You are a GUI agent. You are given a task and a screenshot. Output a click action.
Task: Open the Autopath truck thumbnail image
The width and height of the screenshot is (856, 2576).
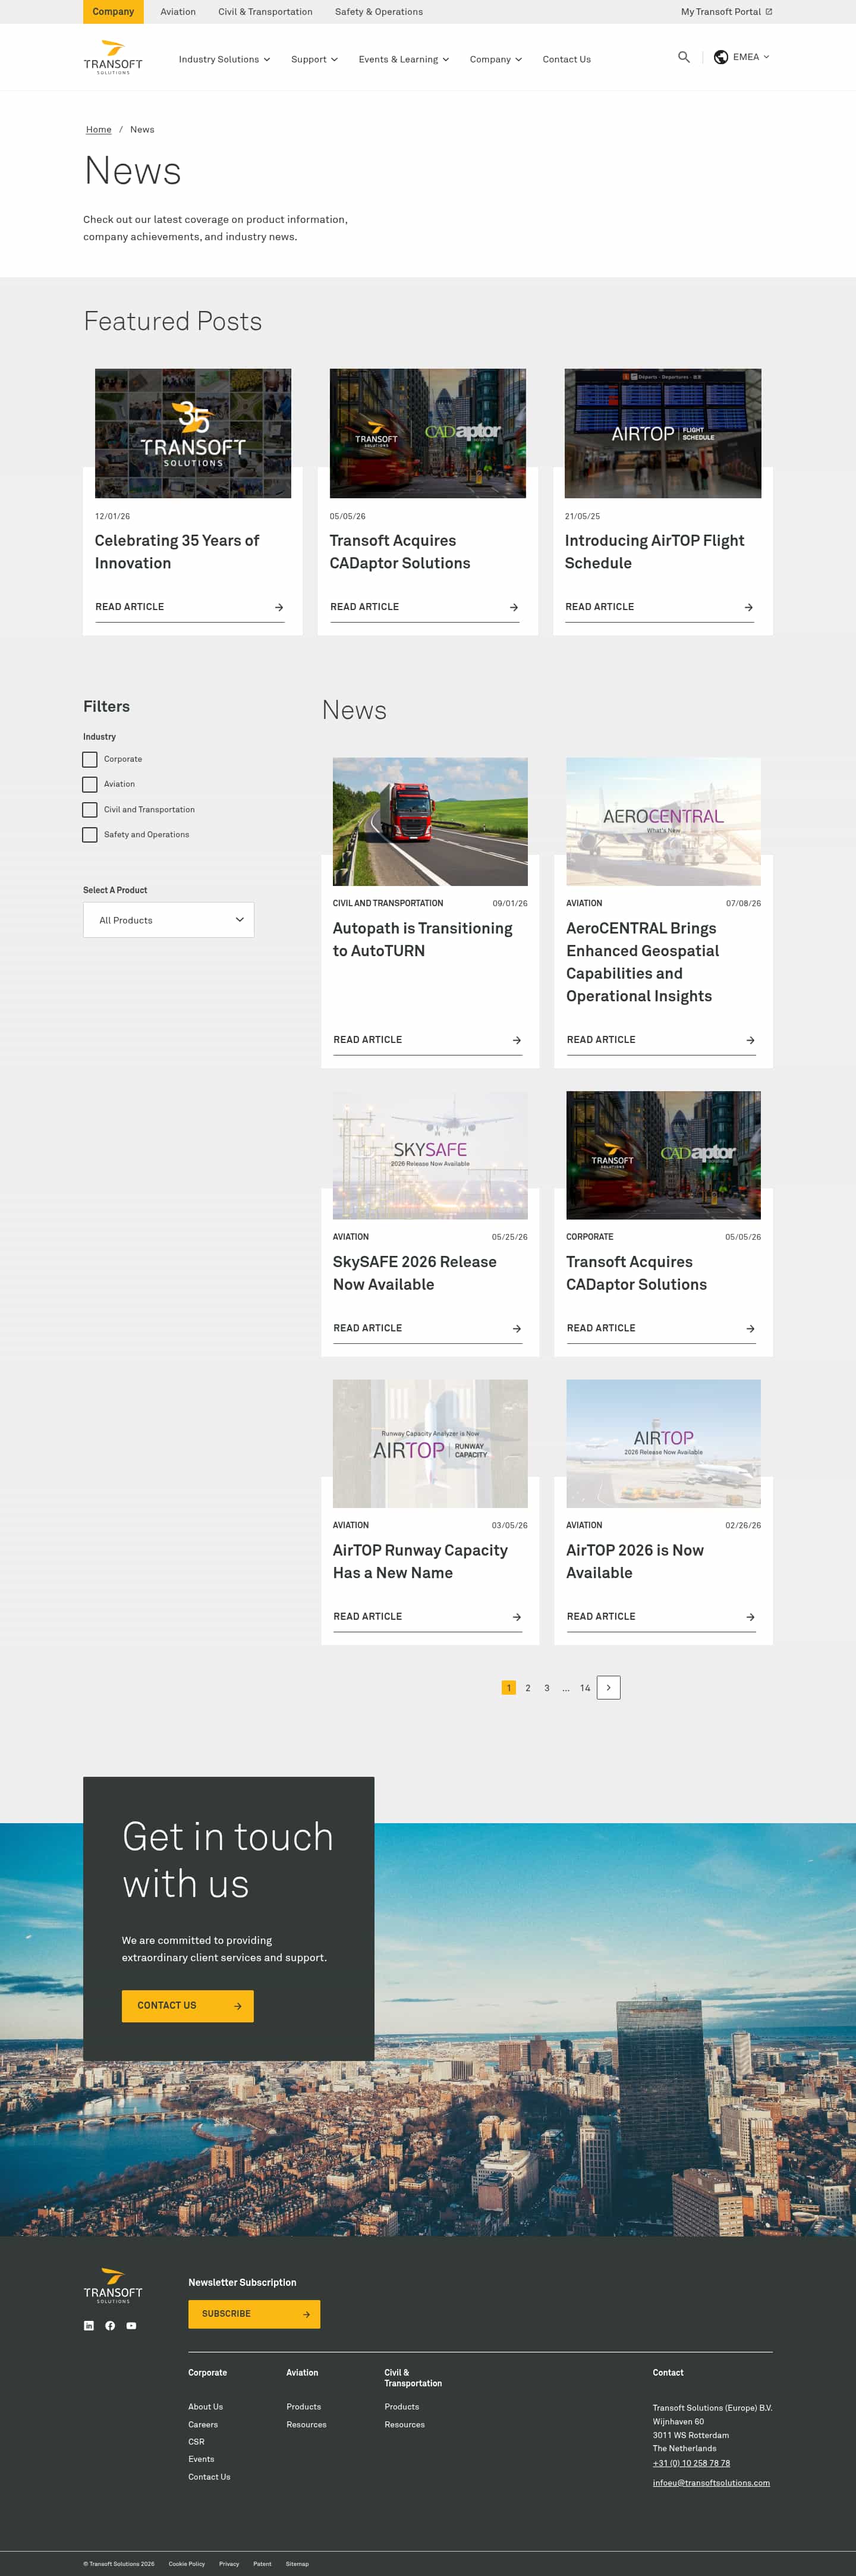[x=430, y=821]
